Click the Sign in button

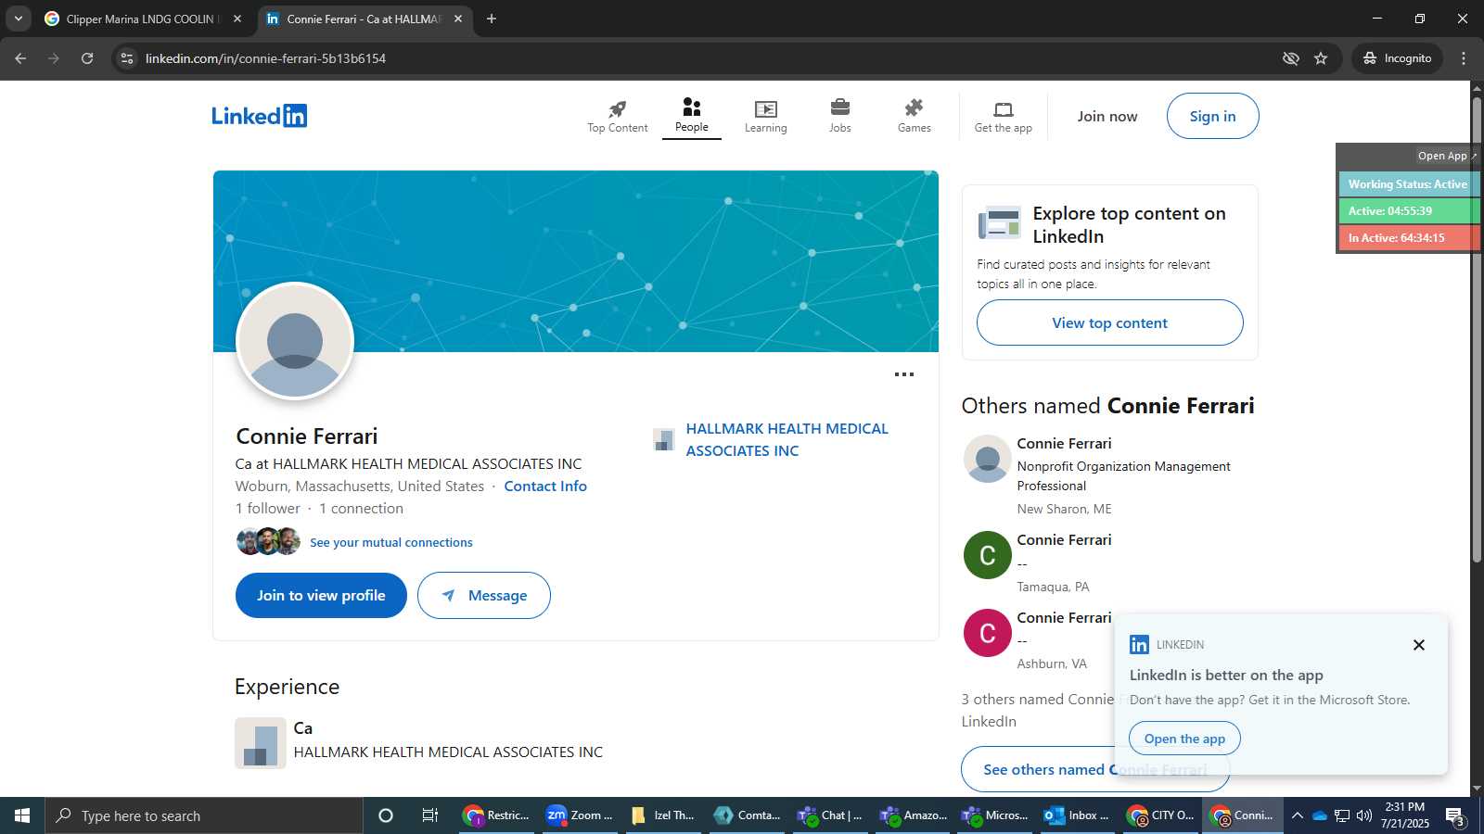[x=1212, y=116]
